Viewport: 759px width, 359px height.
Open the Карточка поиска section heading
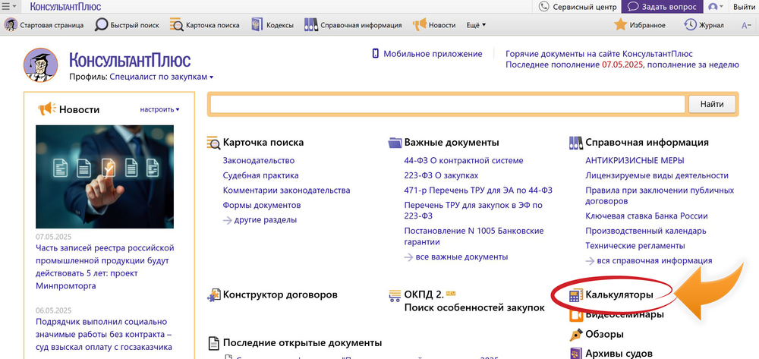263,142
